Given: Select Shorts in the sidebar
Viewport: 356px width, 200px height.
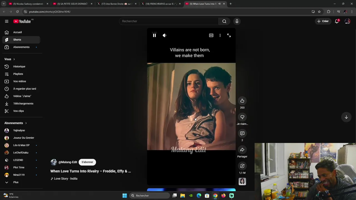Looking at the screenshot, I should (x=21, y=40).
